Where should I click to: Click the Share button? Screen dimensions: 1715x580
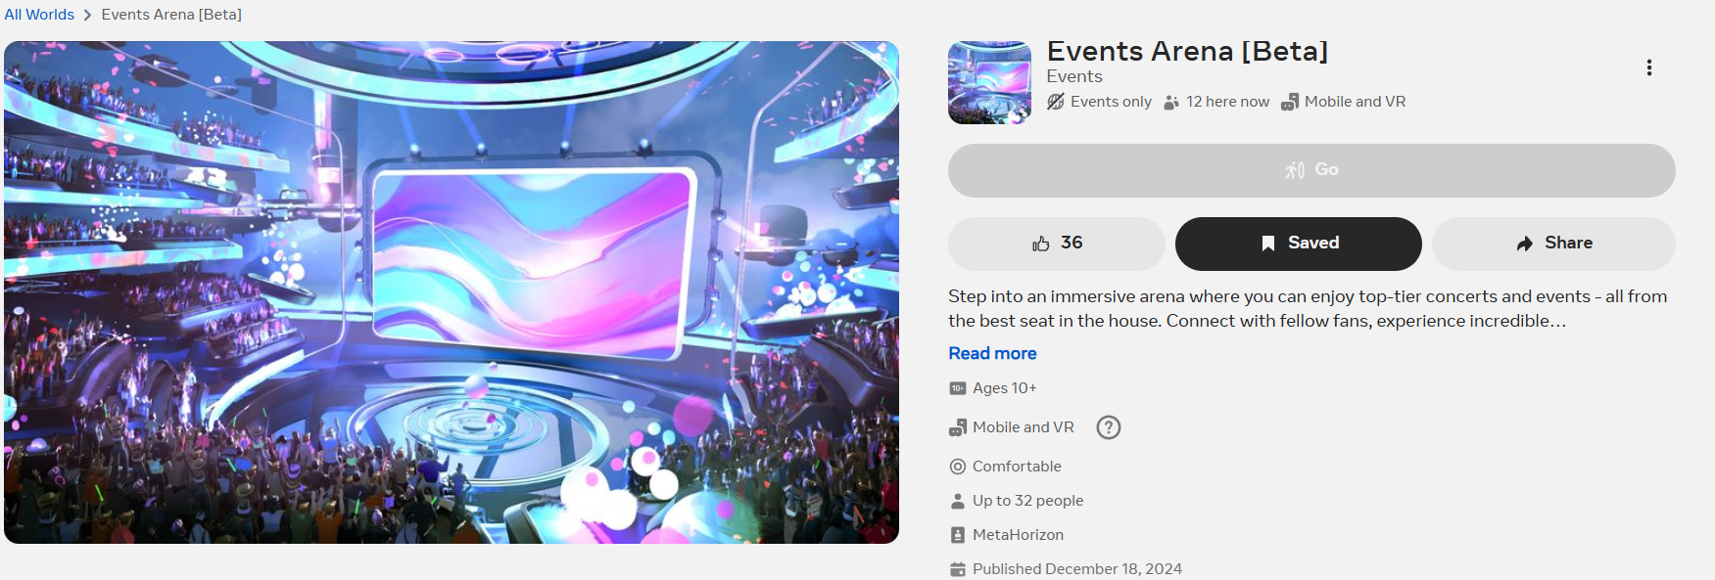point(1553,244)
